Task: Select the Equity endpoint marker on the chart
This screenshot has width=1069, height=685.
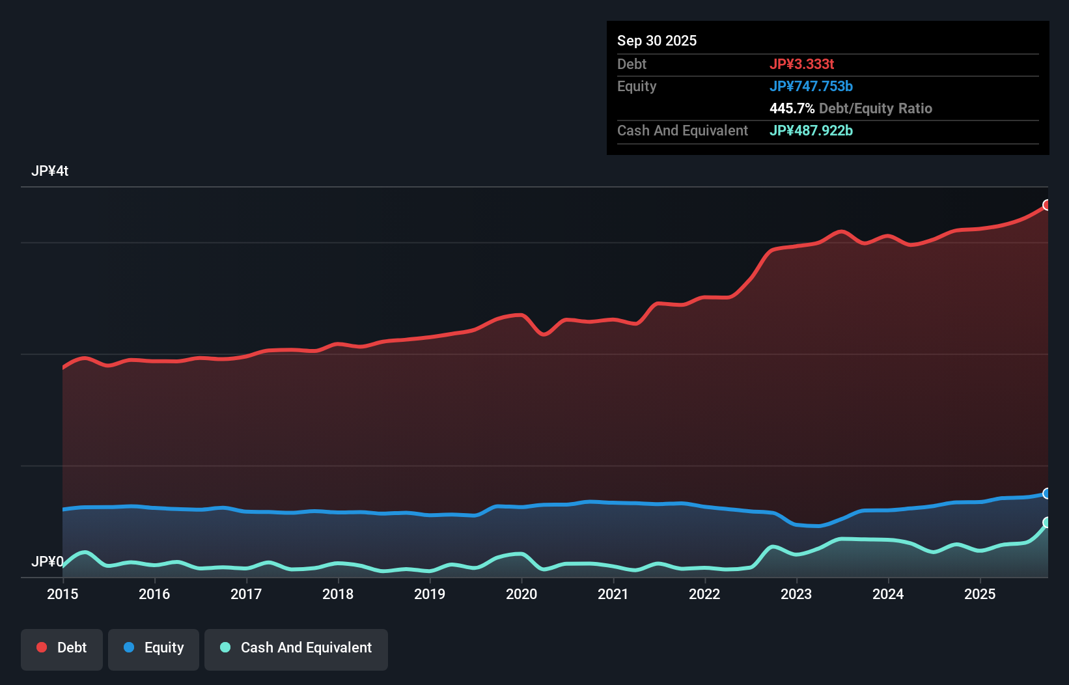Action: pos(1048,493)
